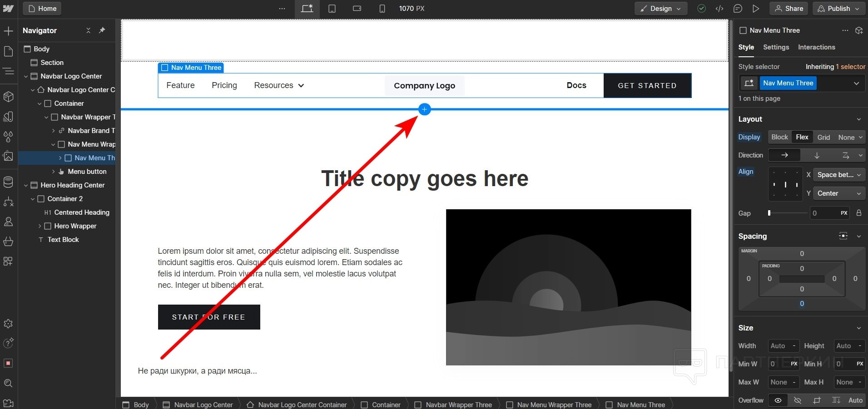This screenshot has width=868, height=409.
Task: Open the comments bubble icon
Action: pyautogui.click(x=738, y=9)
